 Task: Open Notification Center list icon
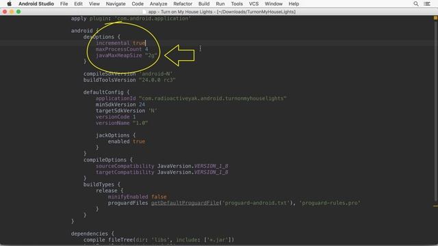click(427, 3)
